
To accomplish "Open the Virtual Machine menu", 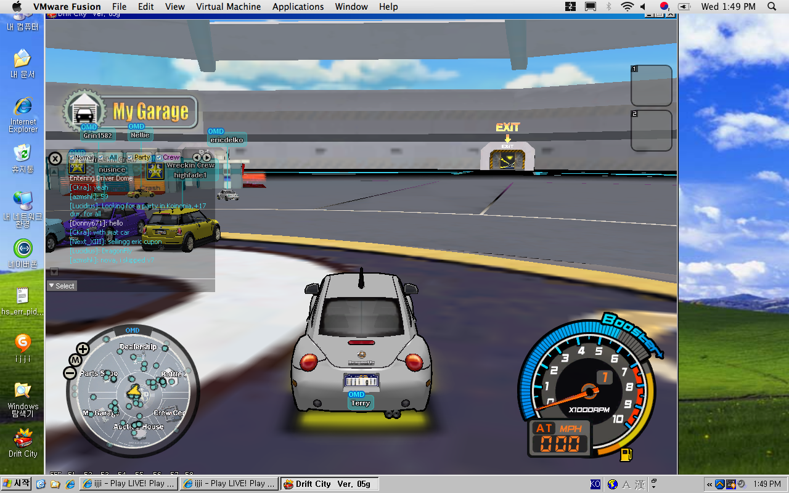I will [x=229, y=7].
